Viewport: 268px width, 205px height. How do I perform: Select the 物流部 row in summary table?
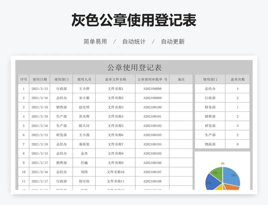point(222,144)
